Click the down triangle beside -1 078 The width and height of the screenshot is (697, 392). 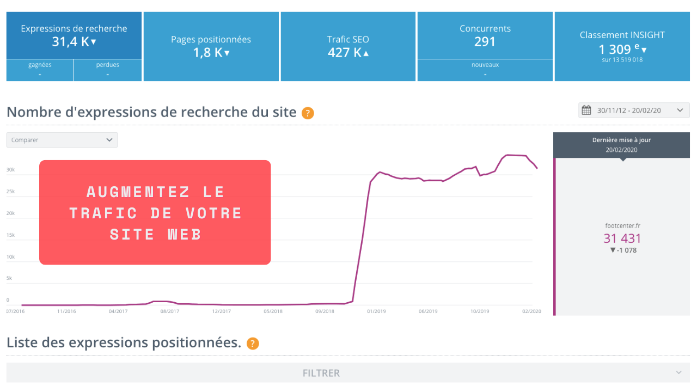coord(613,250)
